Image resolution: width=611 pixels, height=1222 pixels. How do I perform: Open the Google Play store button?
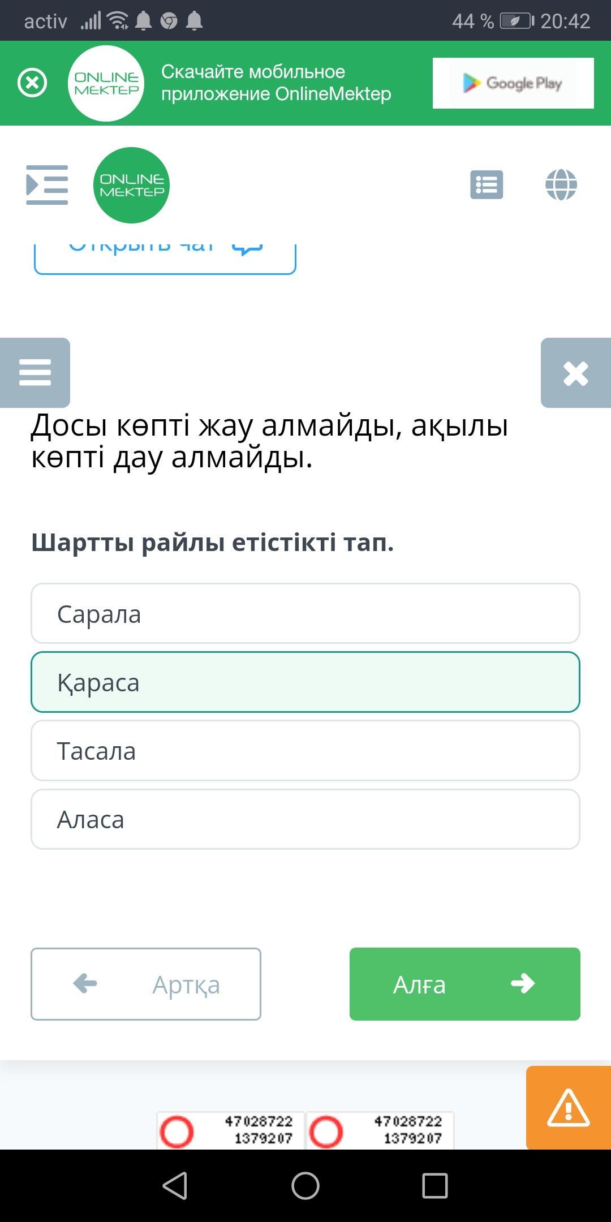click(x=513, y=83)
